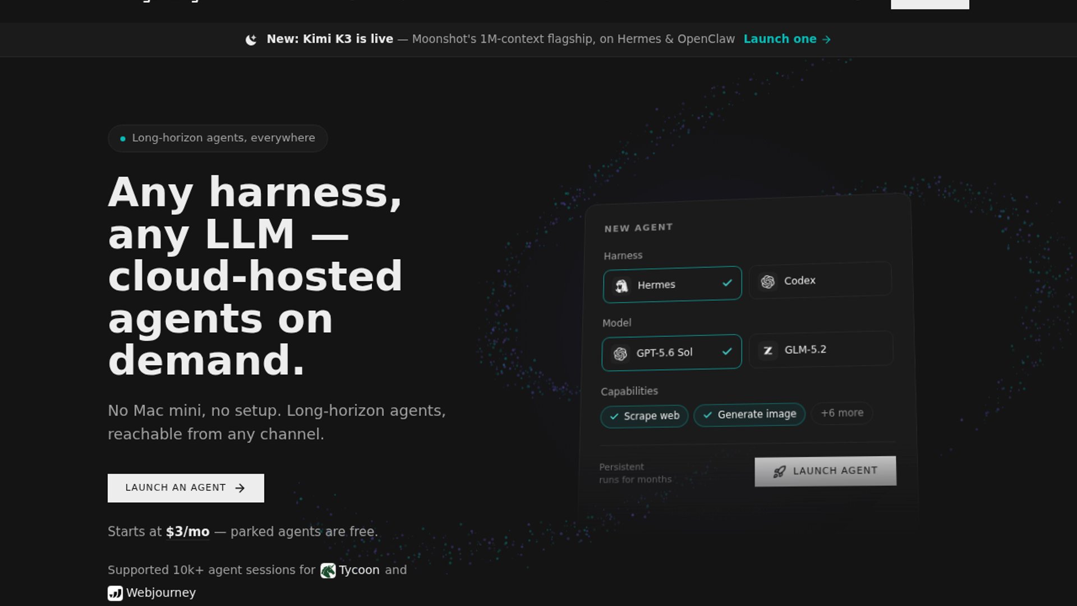
Task: Click the Tycoon logo icon
Action: (328, 571)
